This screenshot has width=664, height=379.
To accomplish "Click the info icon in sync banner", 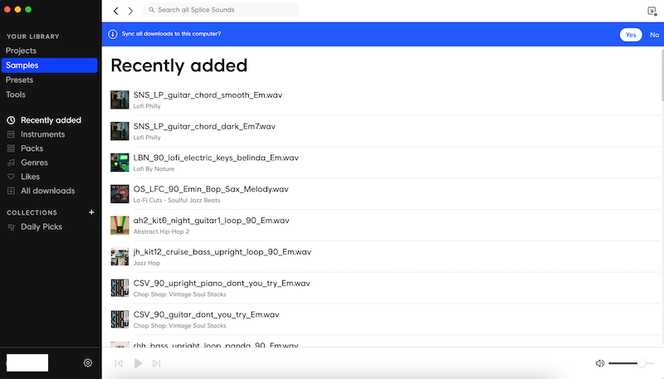I will (x=113, y=34).
